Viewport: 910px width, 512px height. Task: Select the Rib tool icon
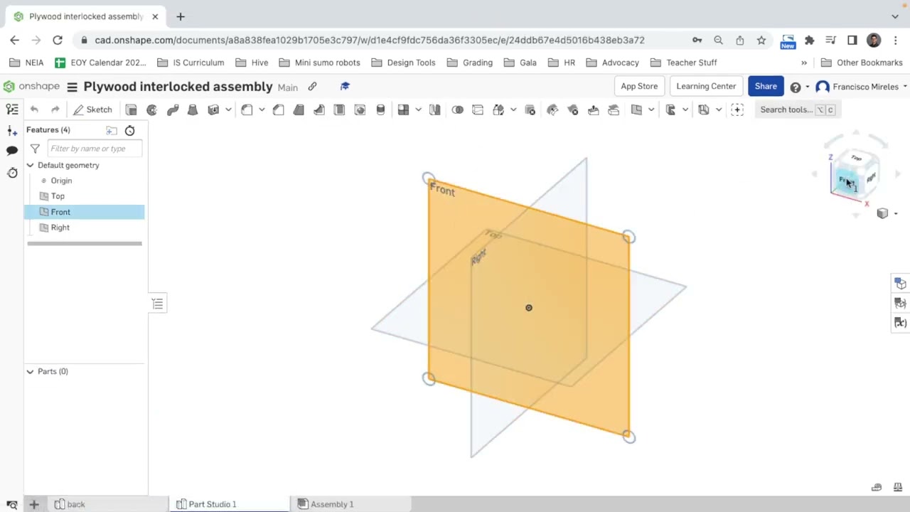point(319,110)
